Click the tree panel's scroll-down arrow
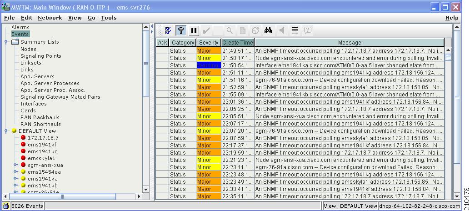Screen dimensions: 470x211 [146, 190]
